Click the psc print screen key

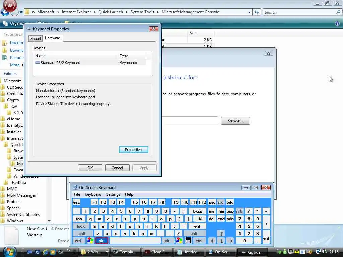tap(212, 202)
